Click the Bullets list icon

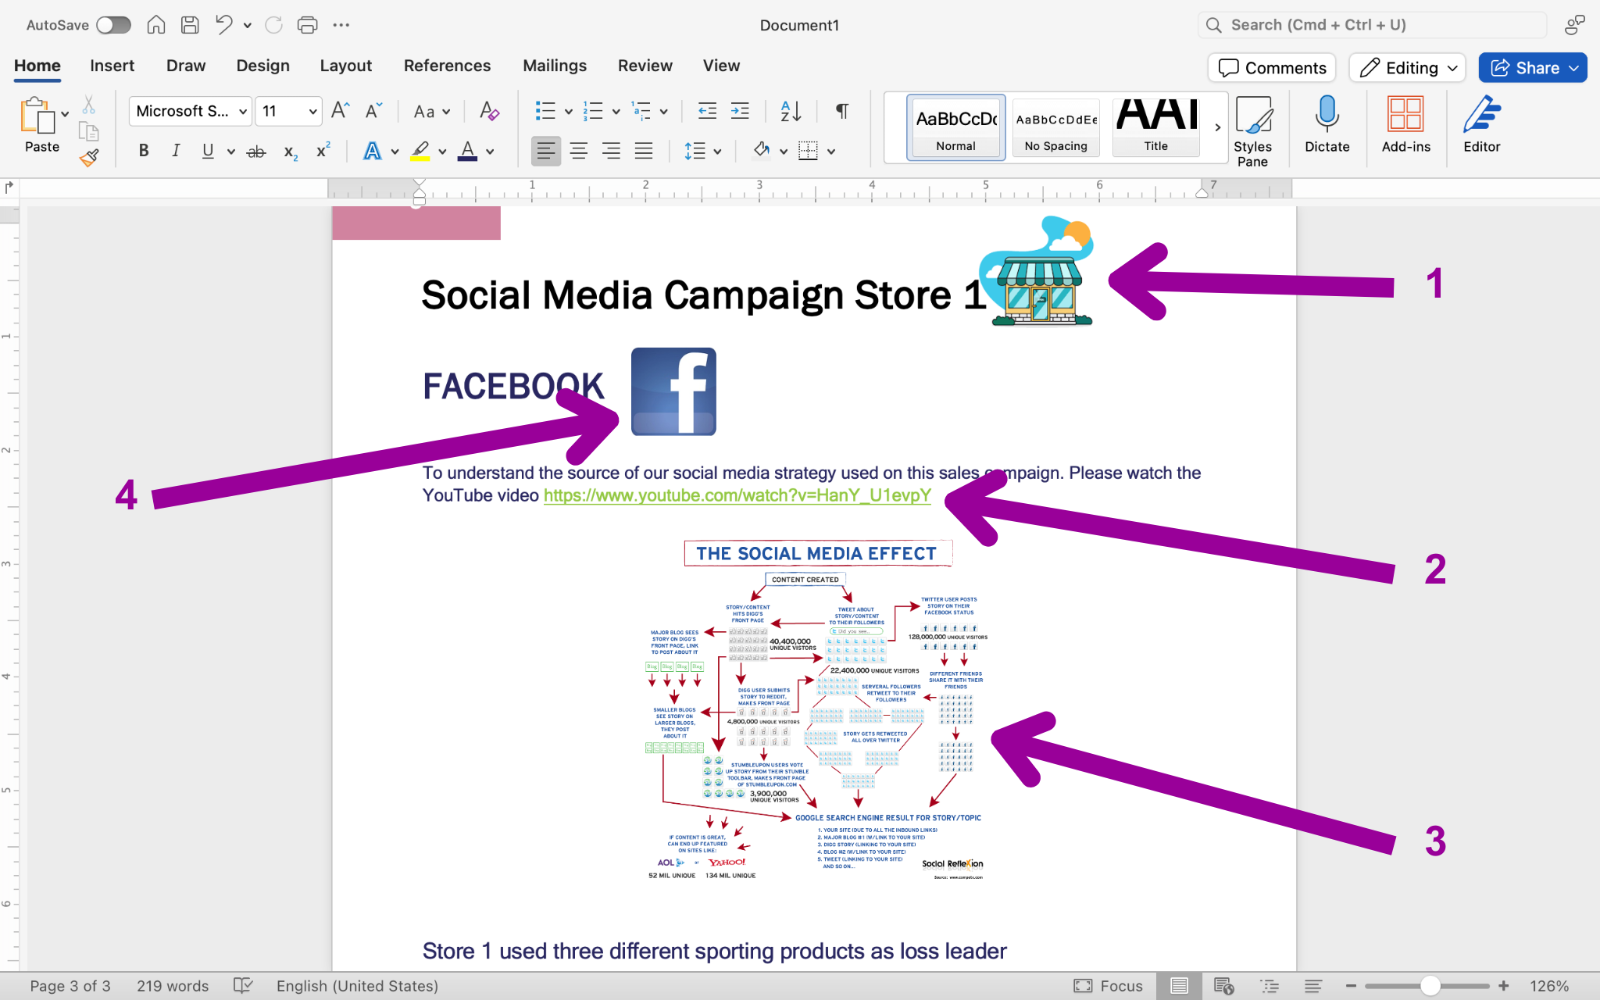click(x=545, y=111)
